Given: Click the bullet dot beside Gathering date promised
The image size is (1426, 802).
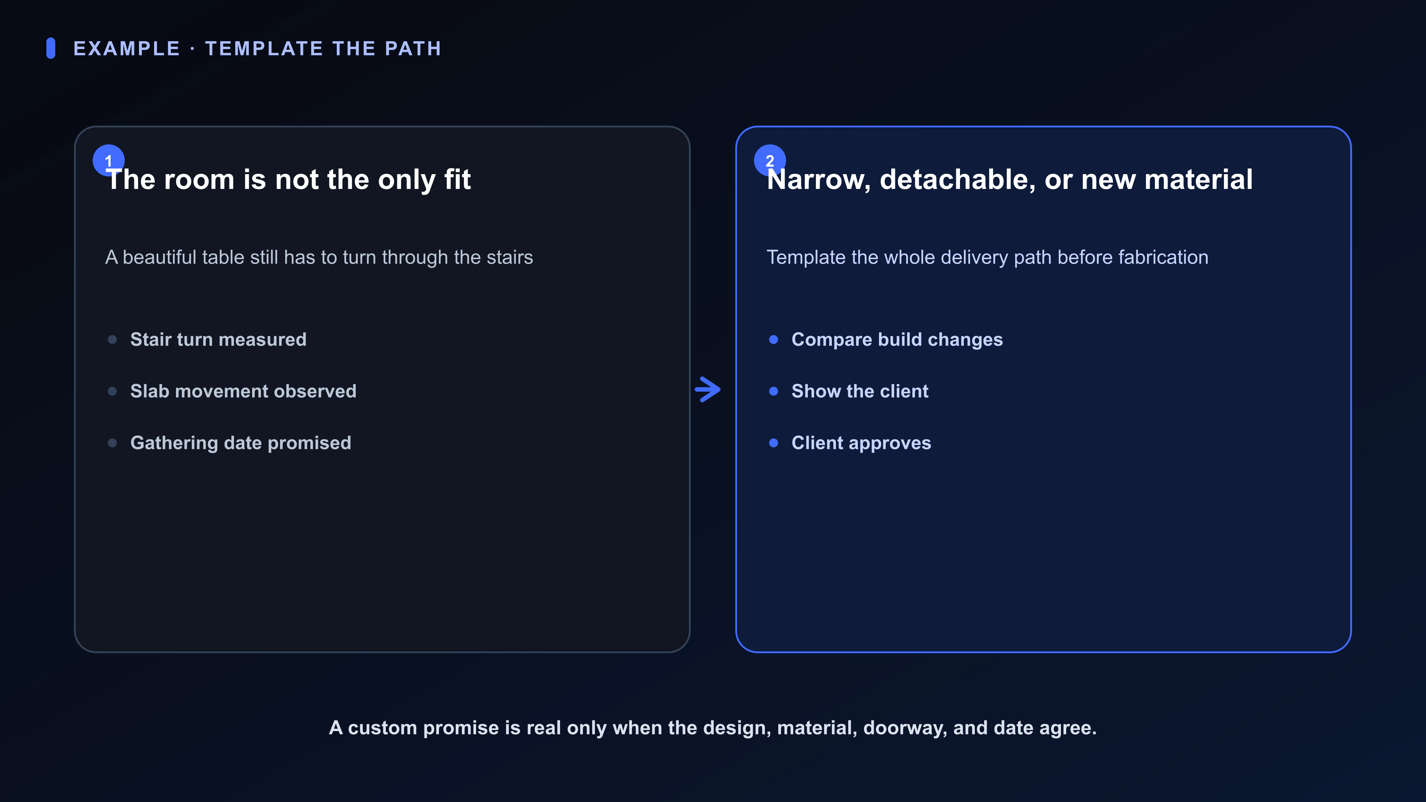Looking at the screenshot, I should (113, 443).
